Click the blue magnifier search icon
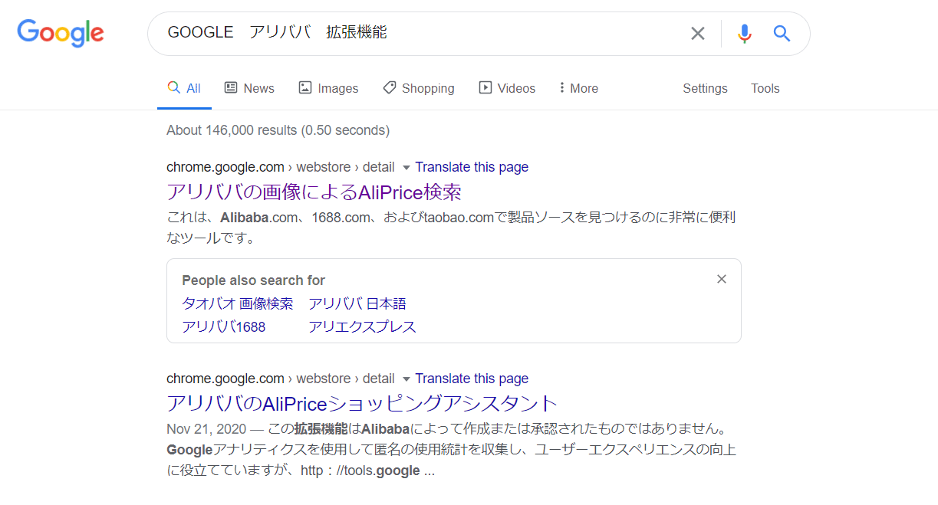Screen dimensions: 938x505 click(x=782, y=33)
